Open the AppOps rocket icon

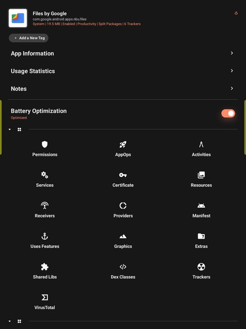click(x=123, y=145)
